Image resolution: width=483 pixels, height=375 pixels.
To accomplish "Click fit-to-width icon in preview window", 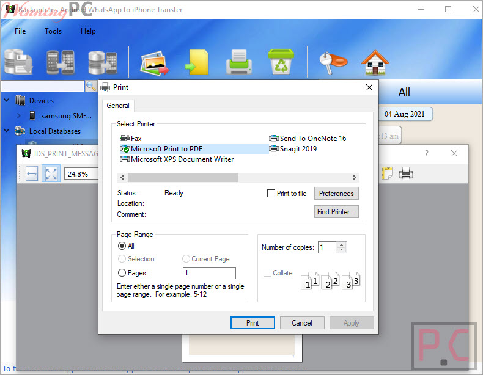I will pyautogui.click(x=31, y=174).
